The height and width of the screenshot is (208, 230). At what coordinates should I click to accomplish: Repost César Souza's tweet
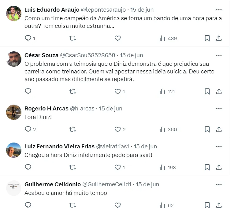point(73,91)
